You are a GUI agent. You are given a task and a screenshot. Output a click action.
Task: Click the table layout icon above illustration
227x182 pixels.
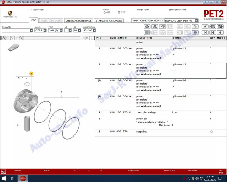click(88, 38)
